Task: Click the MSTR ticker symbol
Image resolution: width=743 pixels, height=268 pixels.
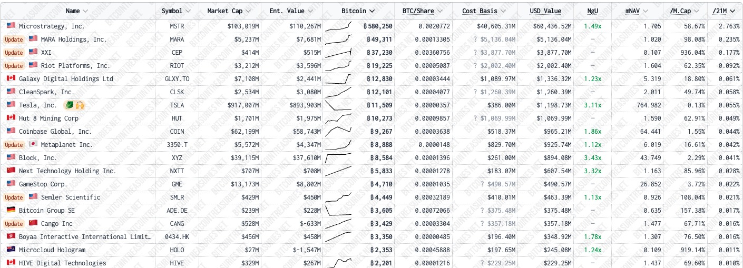Action: [177, 26]
